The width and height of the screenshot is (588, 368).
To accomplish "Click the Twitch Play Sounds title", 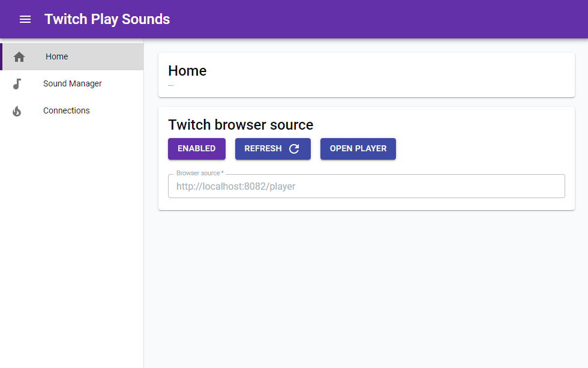I will tap(107, 19).
